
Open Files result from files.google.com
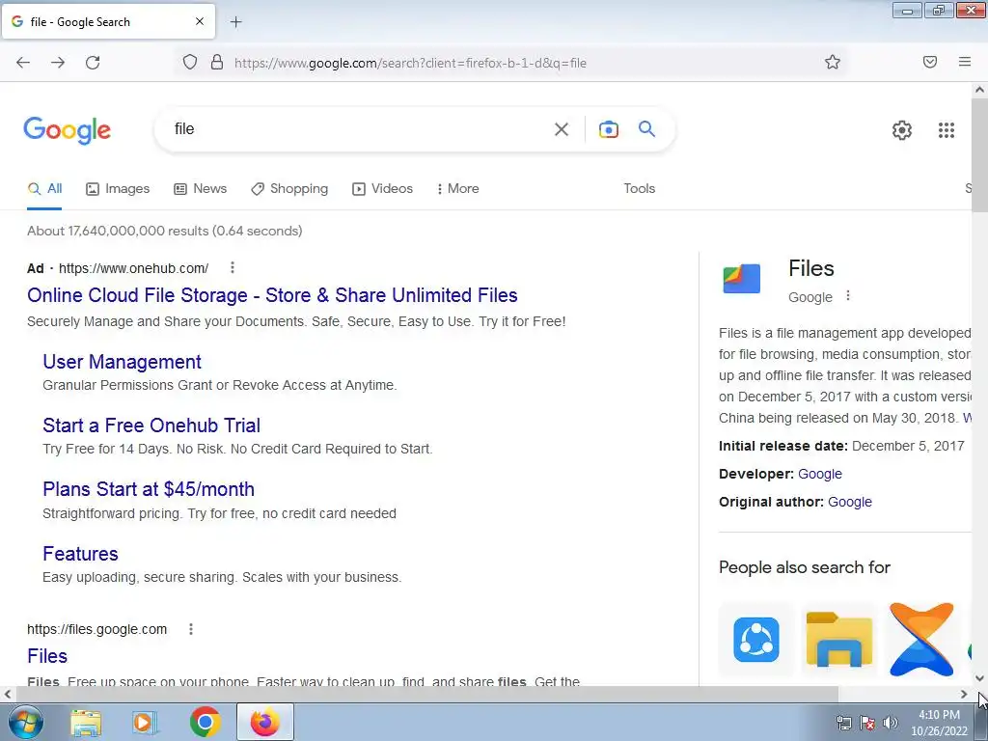pos(47,656)
